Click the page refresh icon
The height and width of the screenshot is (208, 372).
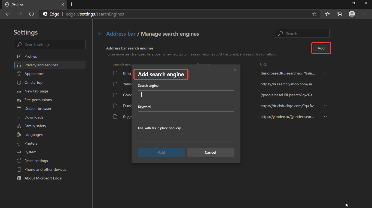click(31, 14)
